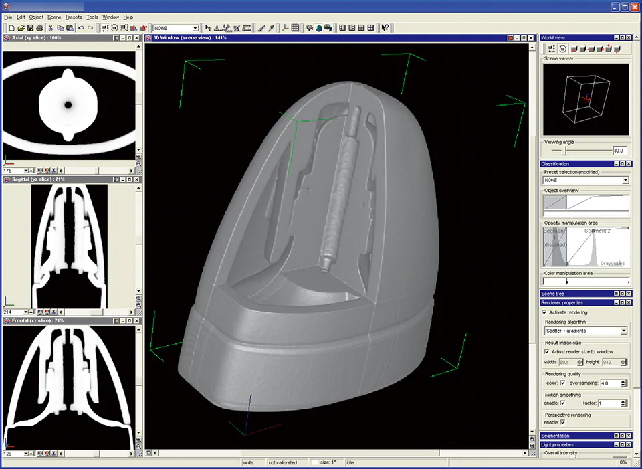Open the Rendering algorithm dropdown
This screenshot has width=642, height=469.
point(623,331)
